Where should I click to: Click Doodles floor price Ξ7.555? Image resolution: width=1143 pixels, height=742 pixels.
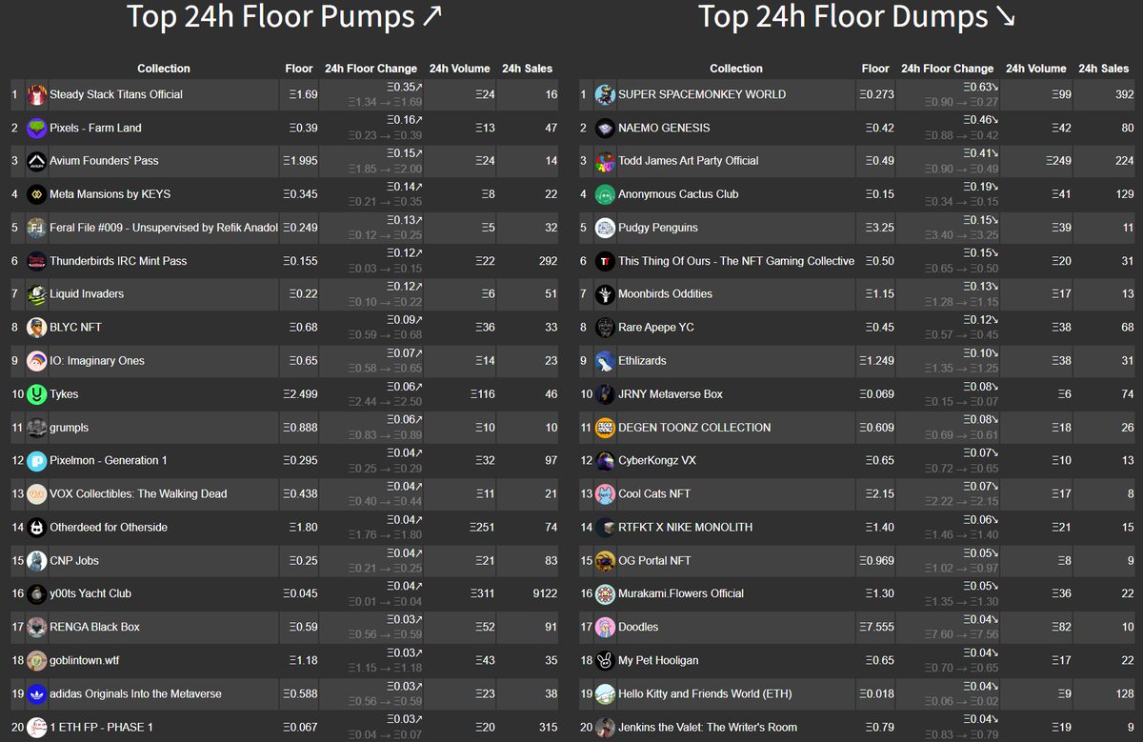(x=874, y=627)
